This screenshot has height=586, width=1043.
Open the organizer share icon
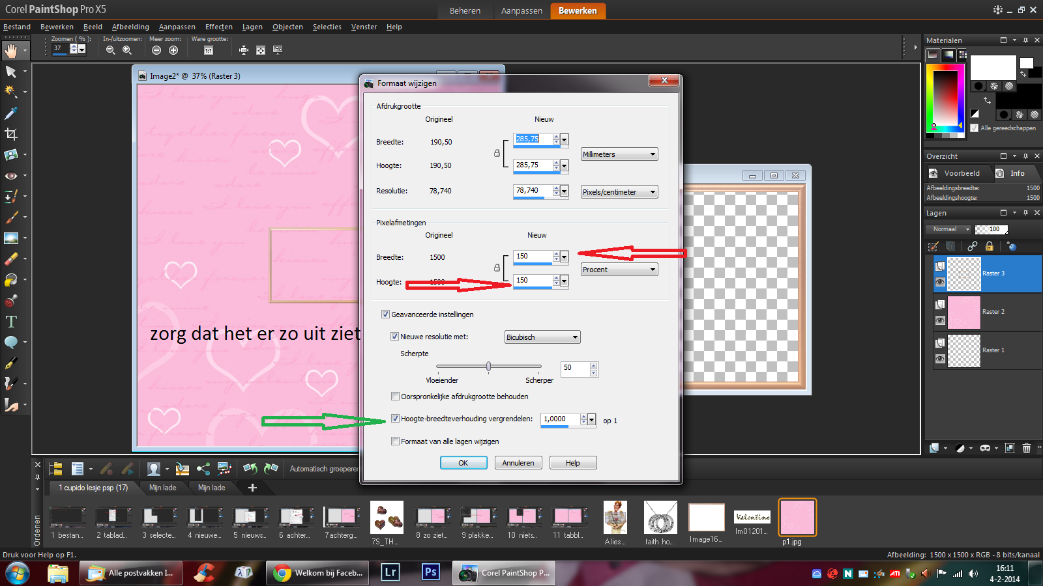[203, 468]
